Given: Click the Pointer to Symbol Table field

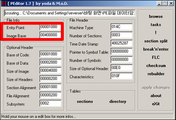Looking at the screenshot, I should pyautogui.click(x=122, y=51).
